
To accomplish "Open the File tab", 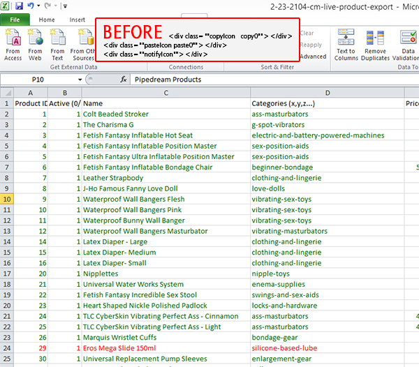I will click(15, 20).
